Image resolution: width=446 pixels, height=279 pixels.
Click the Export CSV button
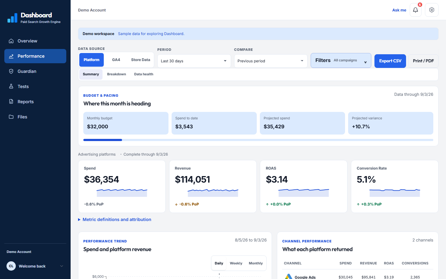pyautogui.click(x=390, y=61)
